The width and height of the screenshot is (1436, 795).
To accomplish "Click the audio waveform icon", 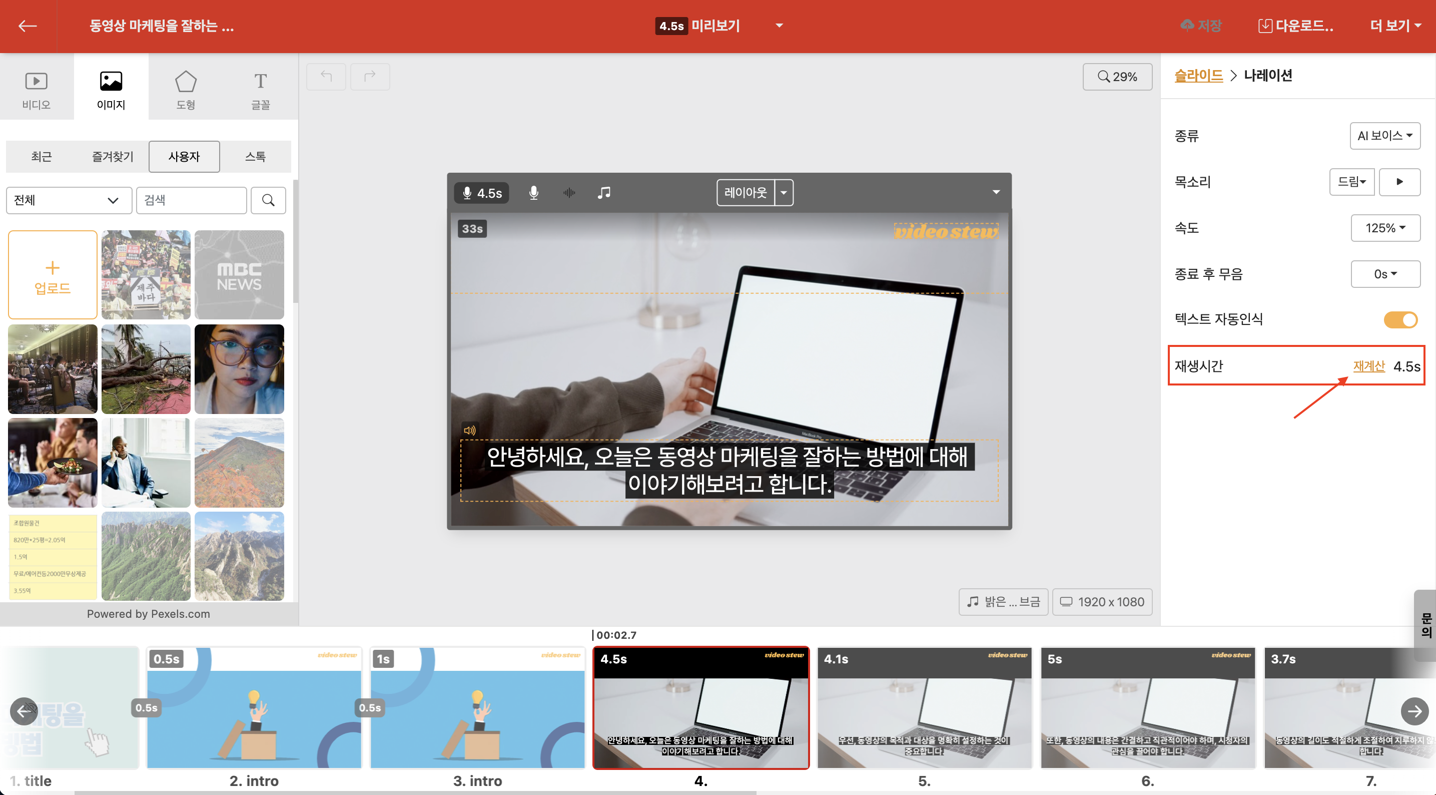I will tap(568, 193).
